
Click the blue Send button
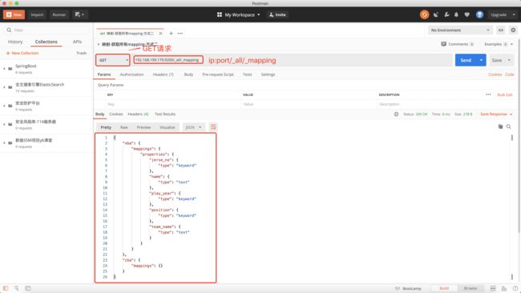point(466,60)
